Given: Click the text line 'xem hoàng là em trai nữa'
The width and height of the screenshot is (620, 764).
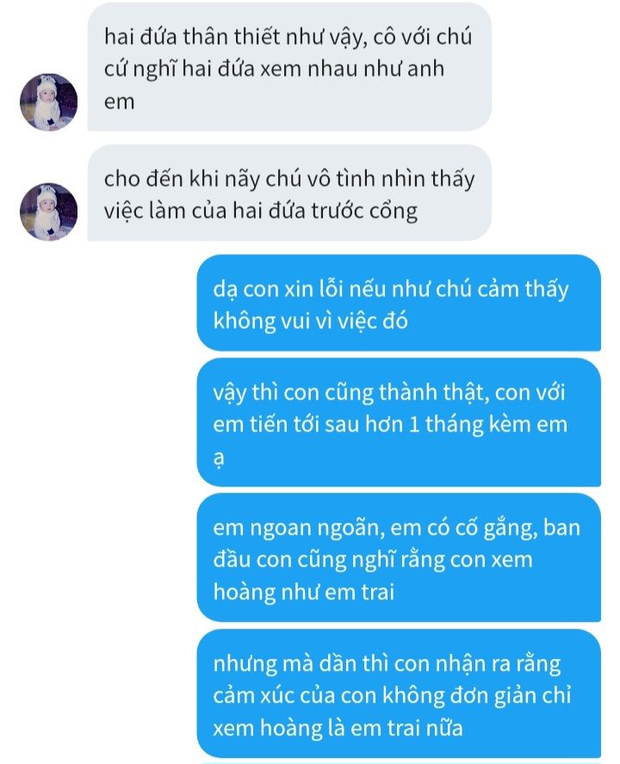Looking at the screenshot, I should [x=338, y=728].
